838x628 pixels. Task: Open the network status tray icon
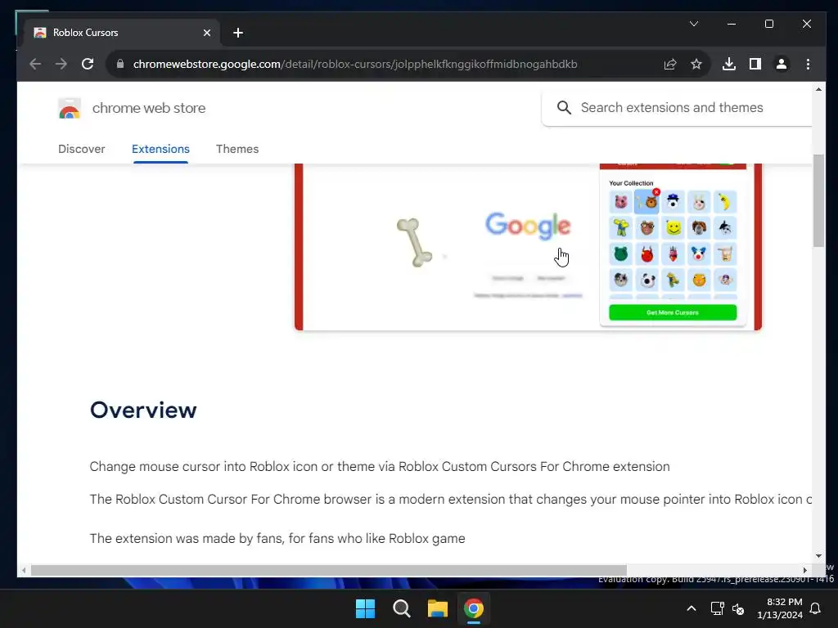pos(717,608)
